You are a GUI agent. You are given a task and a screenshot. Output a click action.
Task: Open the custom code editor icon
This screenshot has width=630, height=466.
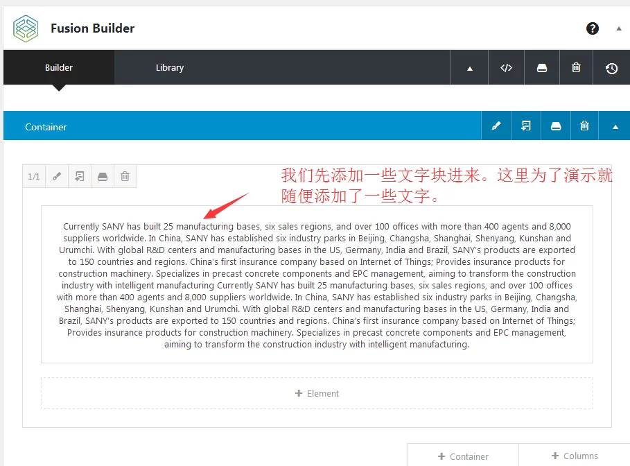506,67
